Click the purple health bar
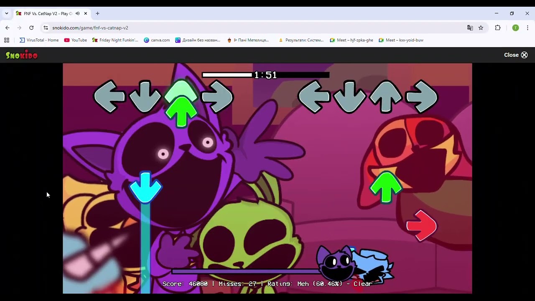Viewport: 535px width, 301px height. pyautogui.click(x=247, y=272)
